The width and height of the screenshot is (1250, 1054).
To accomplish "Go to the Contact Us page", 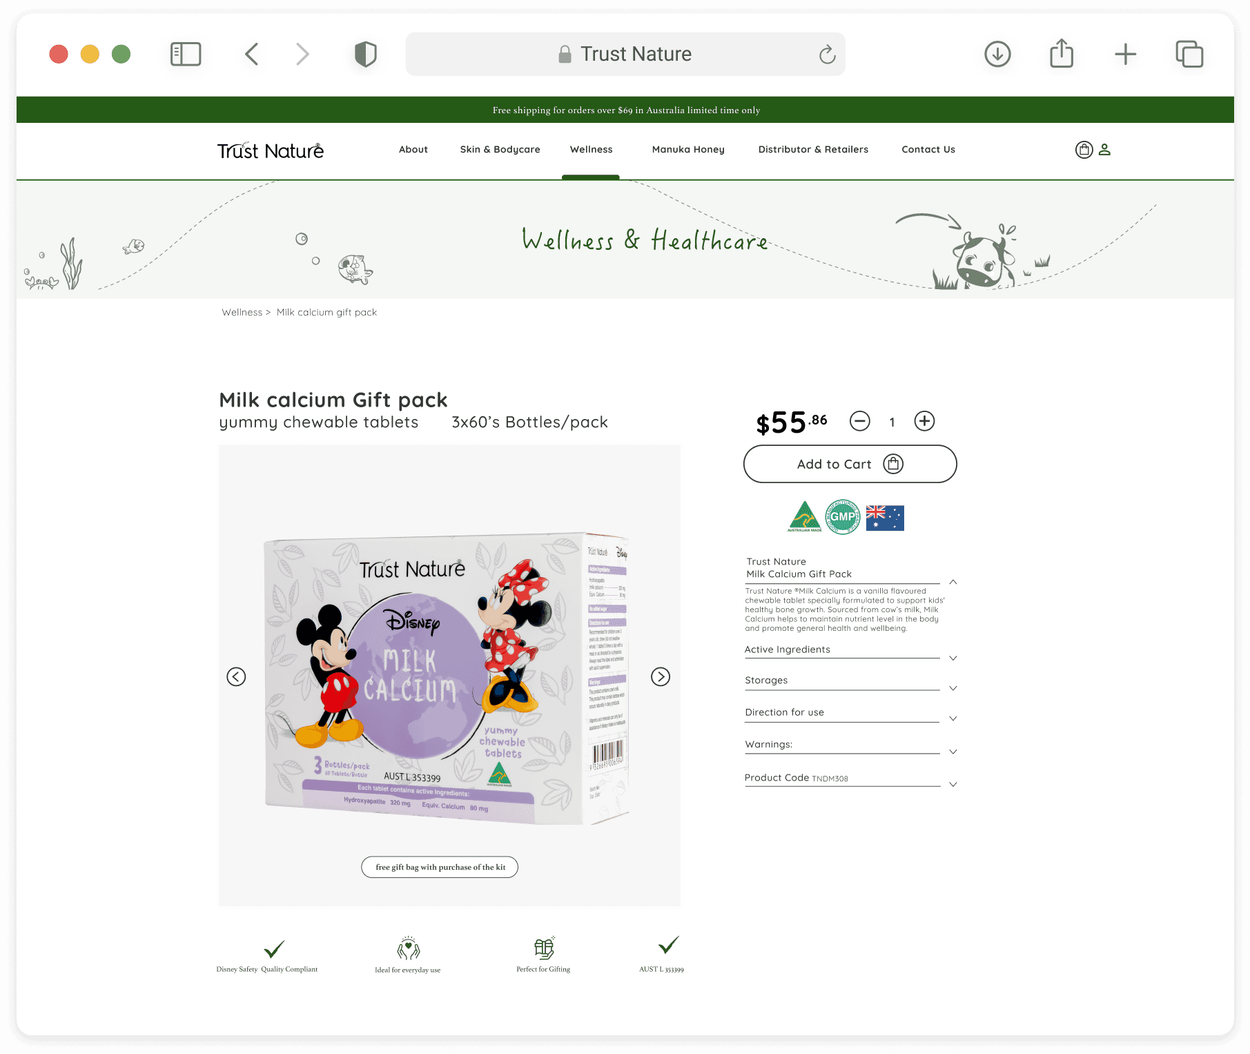I will point(928,149).
